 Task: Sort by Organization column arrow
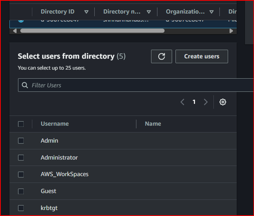[212, 12]
